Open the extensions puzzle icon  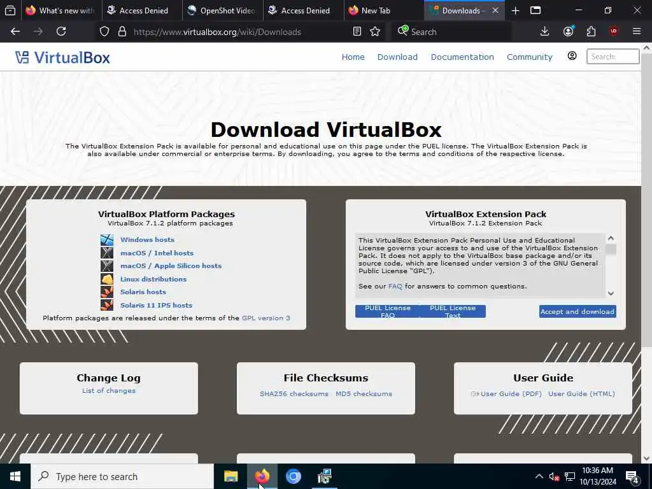[591, 32]
